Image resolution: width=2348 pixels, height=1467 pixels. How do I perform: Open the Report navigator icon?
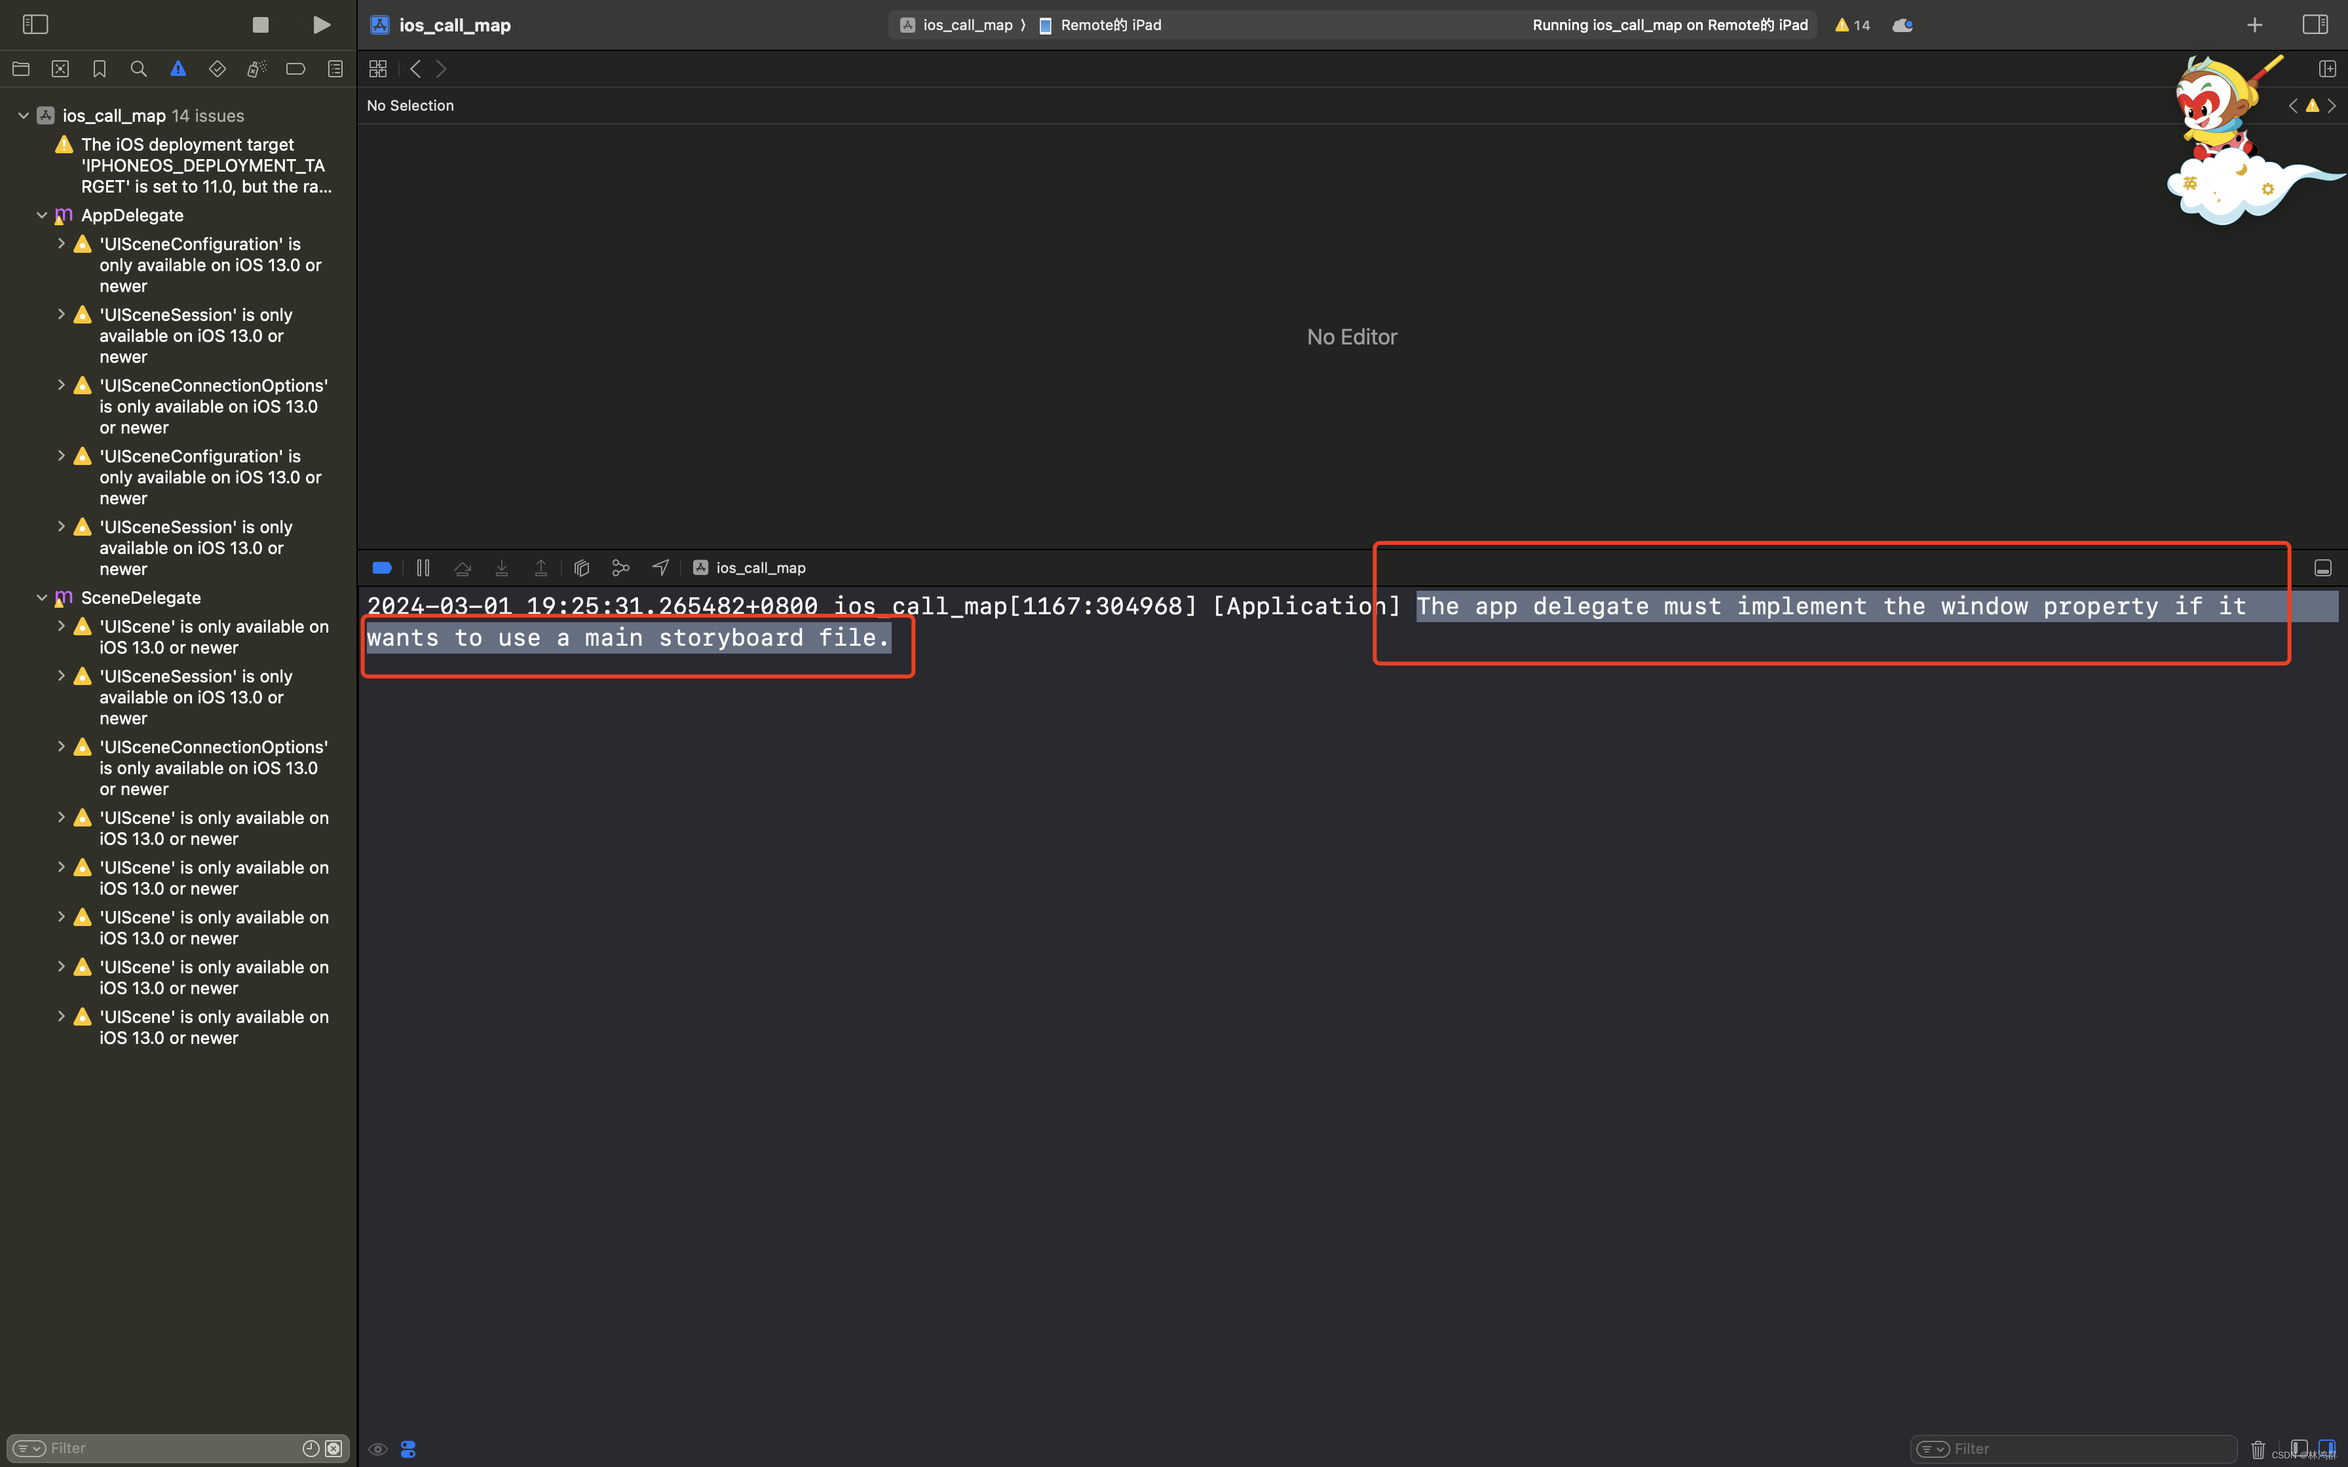click(335, 69)
